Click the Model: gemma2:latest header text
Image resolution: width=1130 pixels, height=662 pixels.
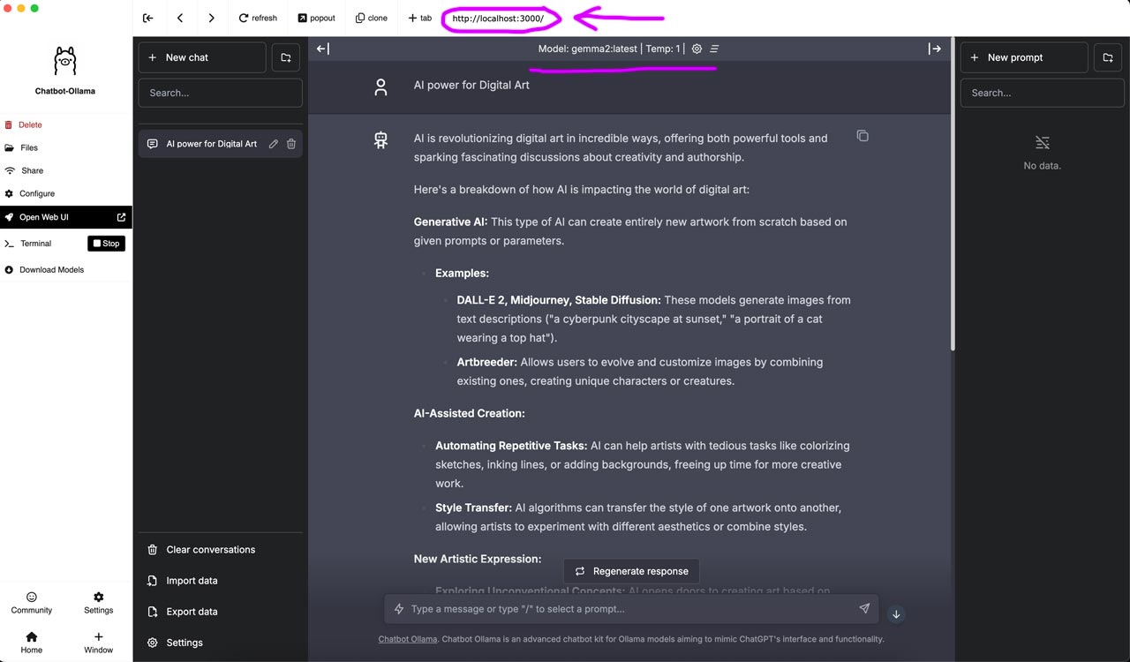[x=589, y=49]
